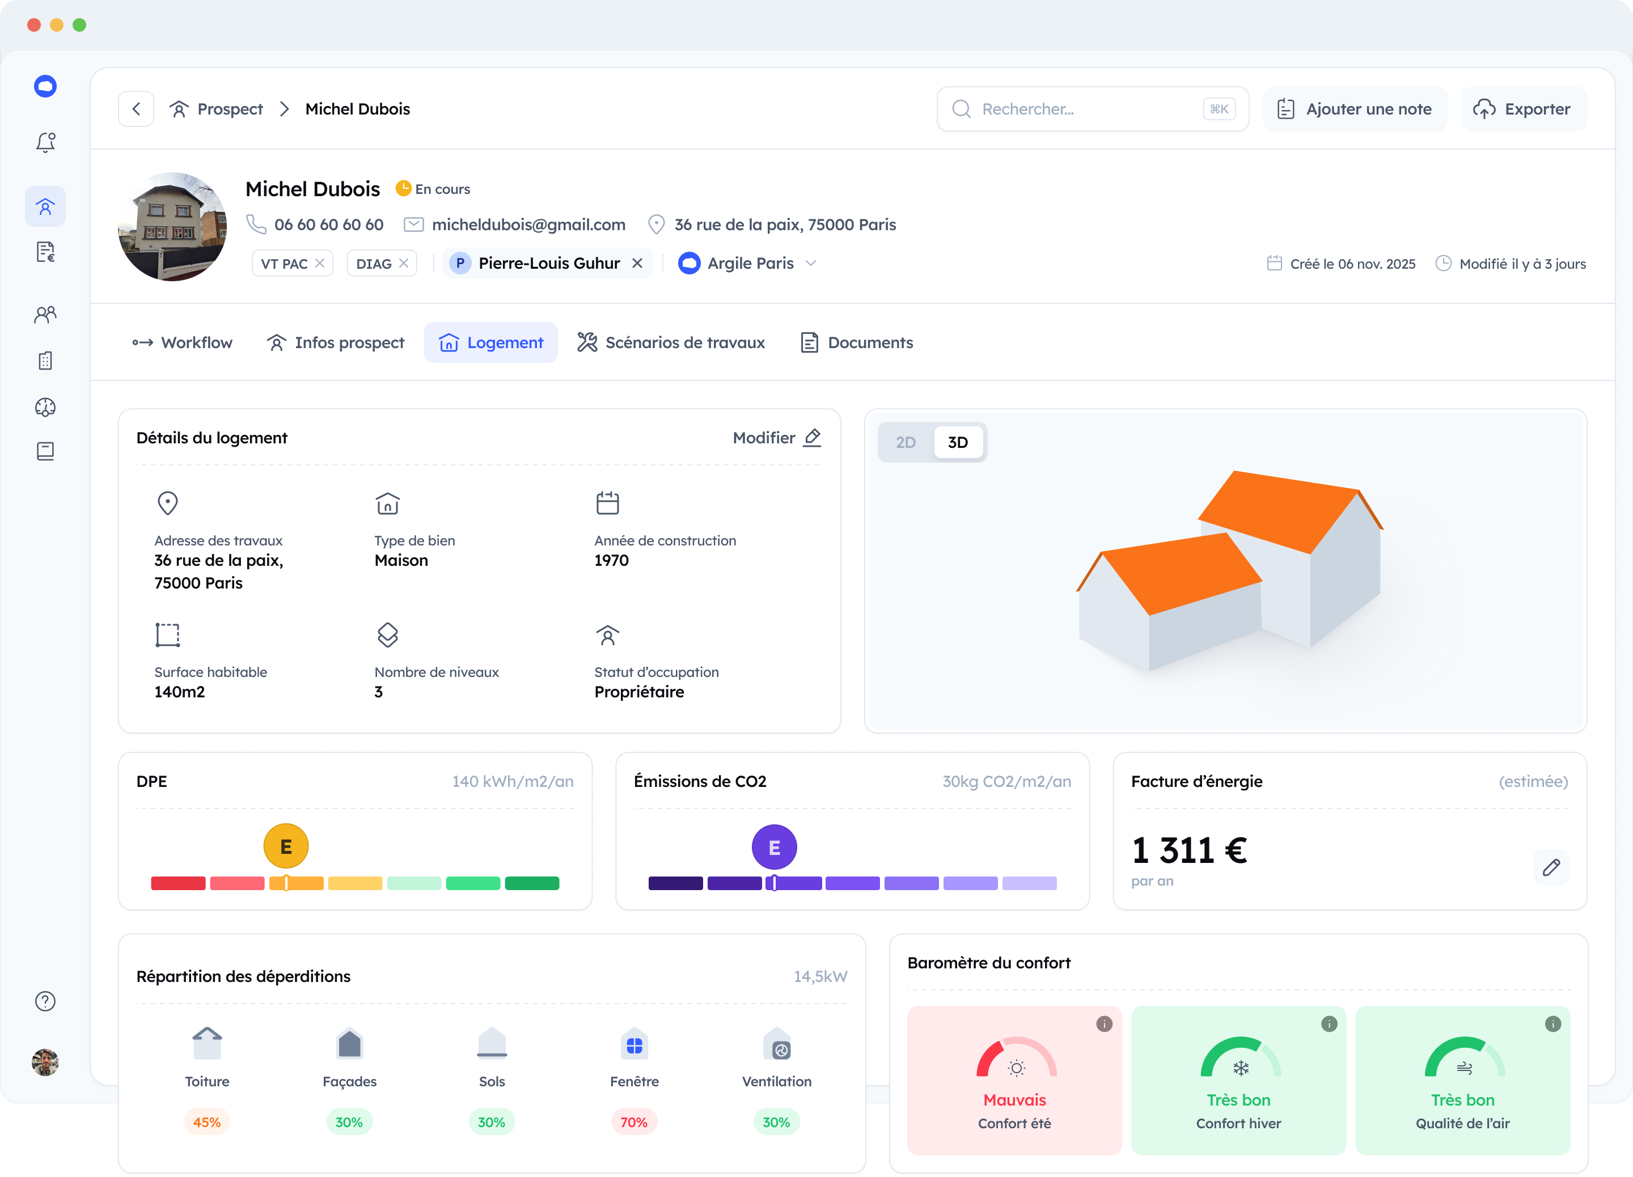This screenshot has height=1177, width=1633.
Task: Edit the energy bill with pencil icon
Action: [1551, 867]
